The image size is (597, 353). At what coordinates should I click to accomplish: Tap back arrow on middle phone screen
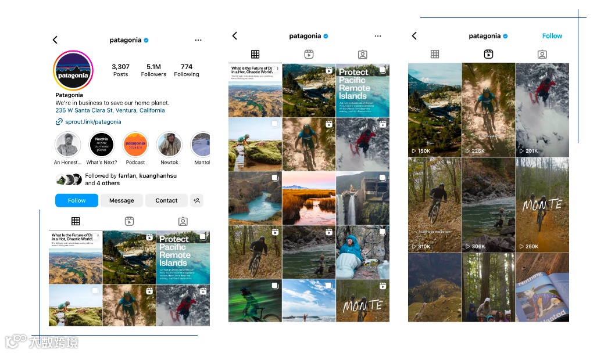(234, 36)
